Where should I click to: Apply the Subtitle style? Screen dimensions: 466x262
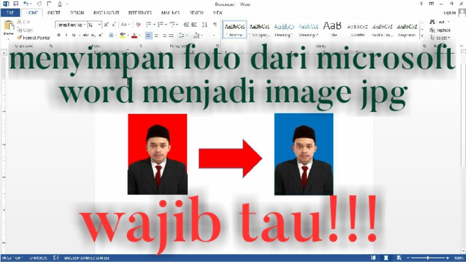358,30
